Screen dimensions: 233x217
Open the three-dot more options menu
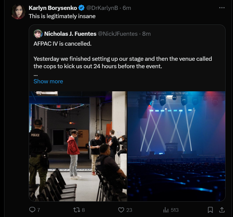222,8
